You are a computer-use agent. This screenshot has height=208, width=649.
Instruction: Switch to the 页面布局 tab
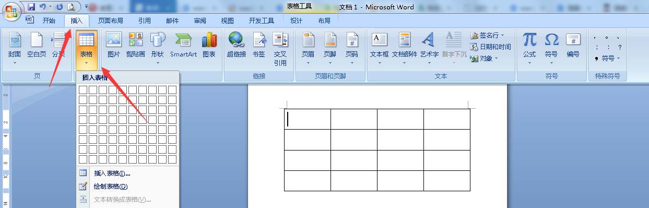coord(111,20)
